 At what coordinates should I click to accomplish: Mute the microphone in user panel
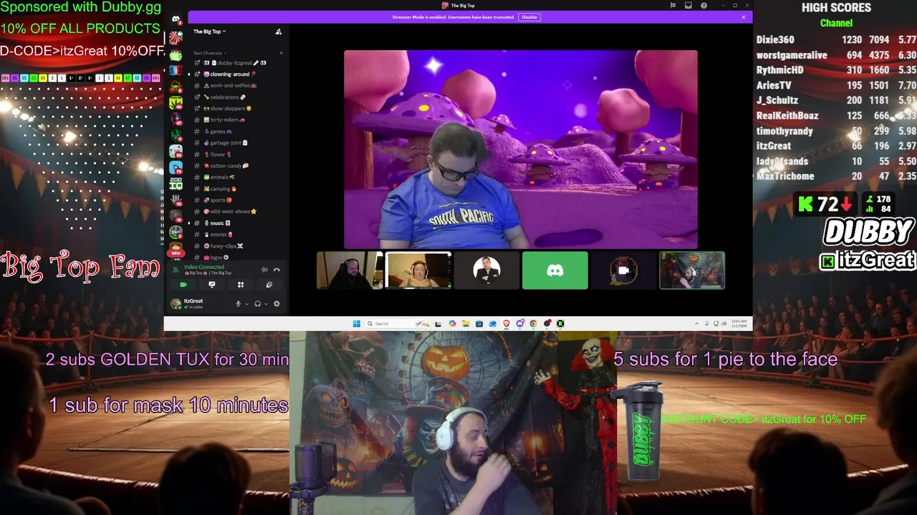[239, 304]
